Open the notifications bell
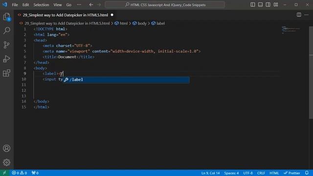The image size is (313, 176). pos(307,173)
